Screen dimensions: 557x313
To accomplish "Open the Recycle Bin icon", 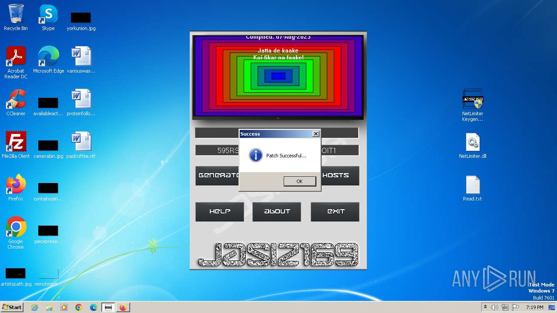I will 16,17.
